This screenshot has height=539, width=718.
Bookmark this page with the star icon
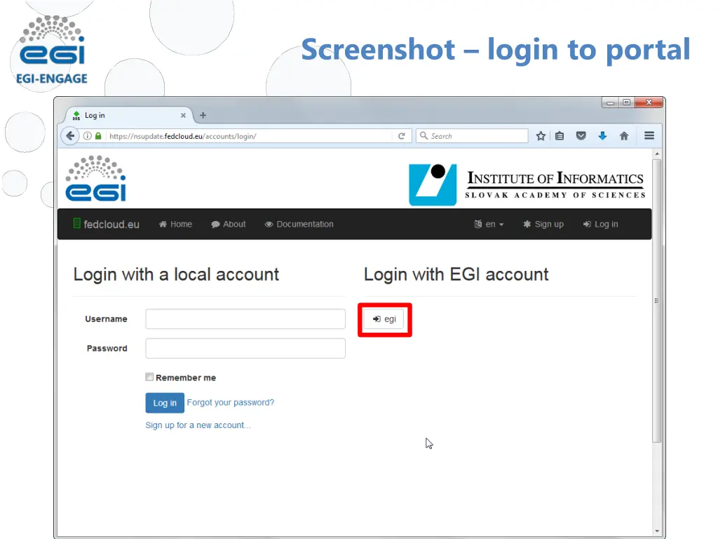[x=541, y=135]
